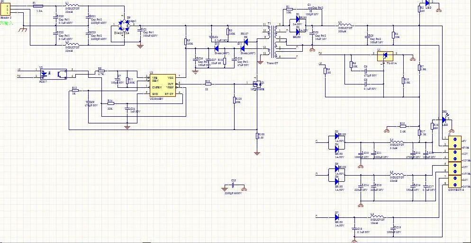Select resistor R15 valued 2.4K

403,126
